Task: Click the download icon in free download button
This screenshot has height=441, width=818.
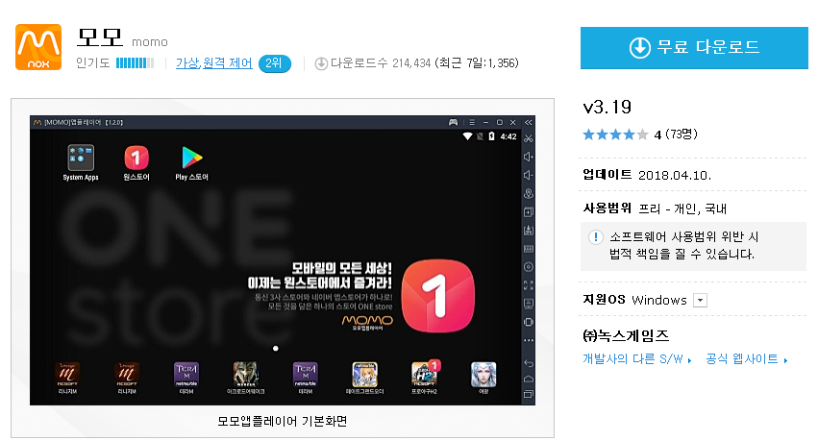Action: pos(639,47)
